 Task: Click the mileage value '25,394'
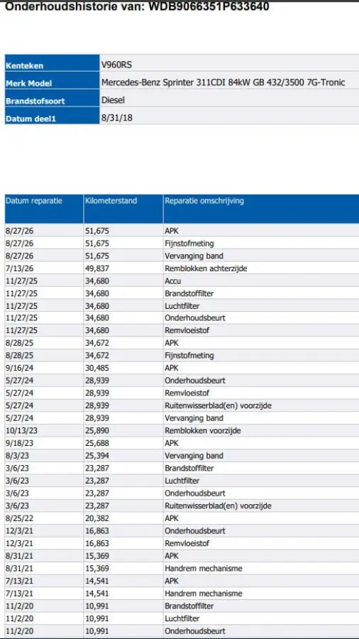pos(97,456)
